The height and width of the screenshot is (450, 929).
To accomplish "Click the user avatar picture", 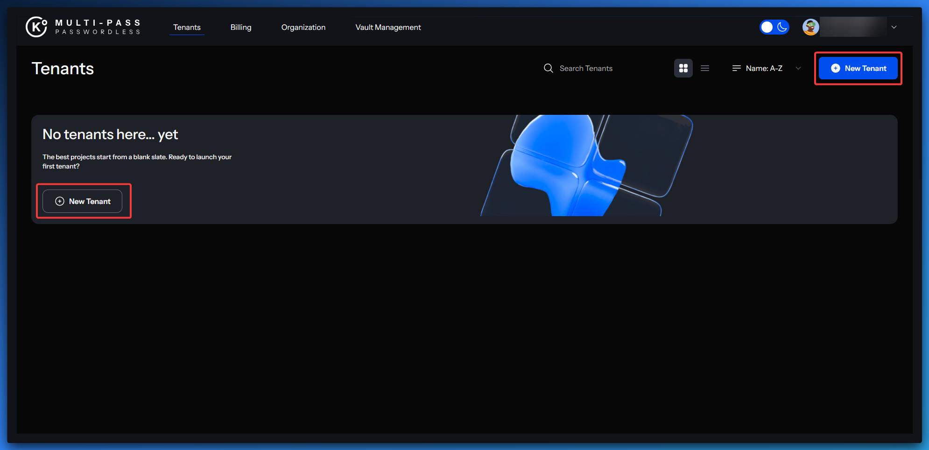I will (x=810, y=27).
